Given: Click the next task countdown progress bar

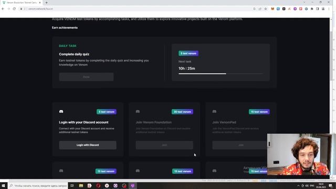Looking at the screenshot, I should click(x=220, y=73).
